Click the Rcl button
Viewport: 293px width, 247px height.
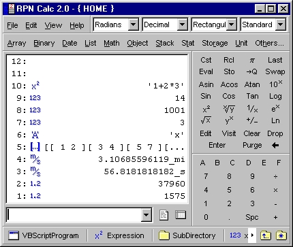(229, 60)
